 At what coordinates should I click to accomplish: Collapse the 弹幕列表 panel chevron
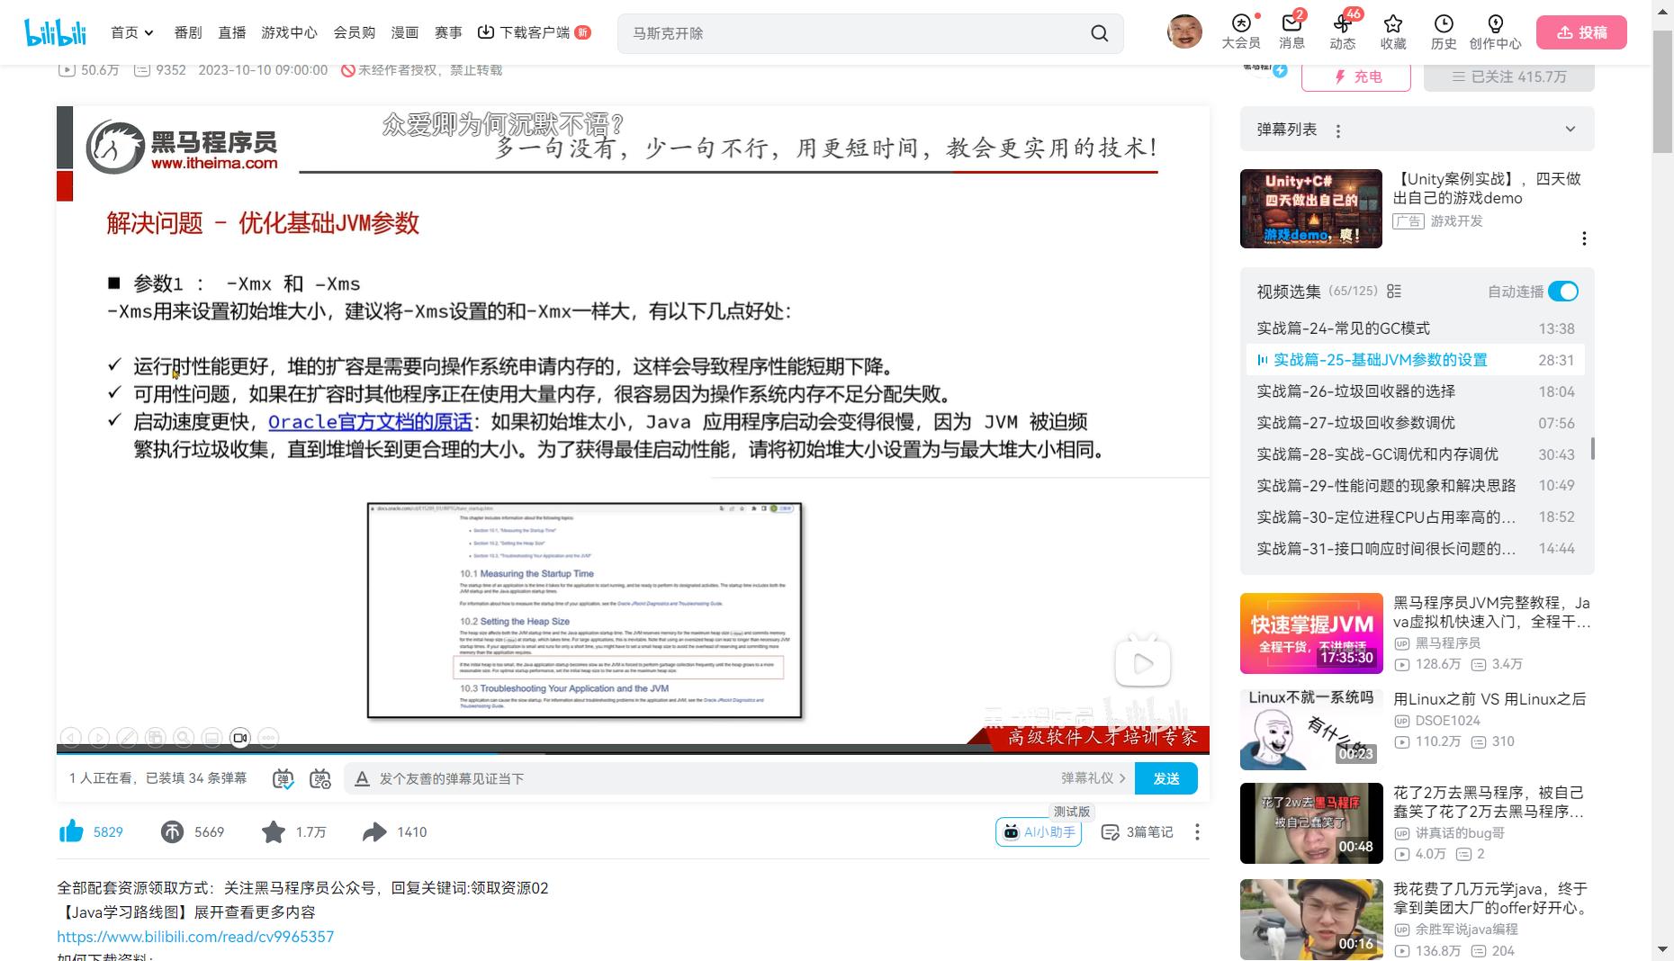point(1570,129)
